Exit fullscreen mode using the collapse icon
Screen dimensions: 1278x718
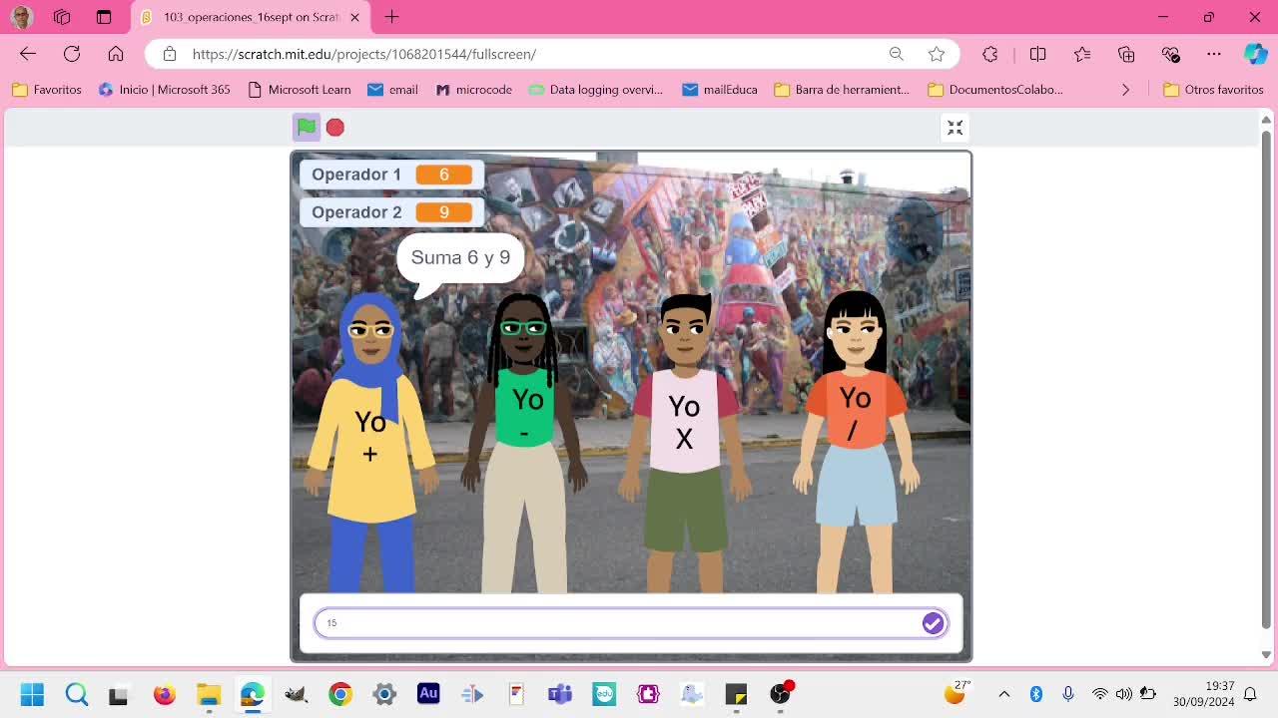click(x=956, y=128)
